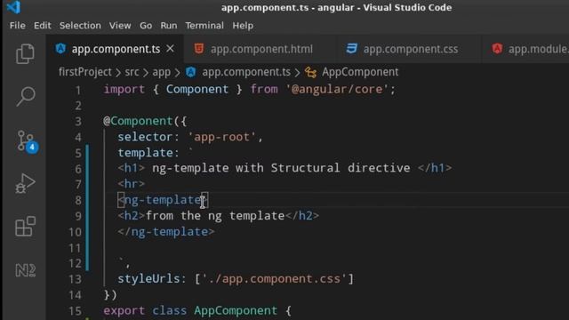Click the Angular file icon in breadcrumb
Viewport: 569px width, 320px height.
[x=191, y=72]
